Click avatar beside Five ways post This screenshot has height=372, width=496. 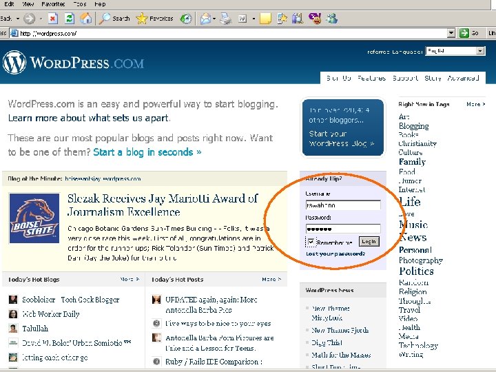tap(156, 323)
